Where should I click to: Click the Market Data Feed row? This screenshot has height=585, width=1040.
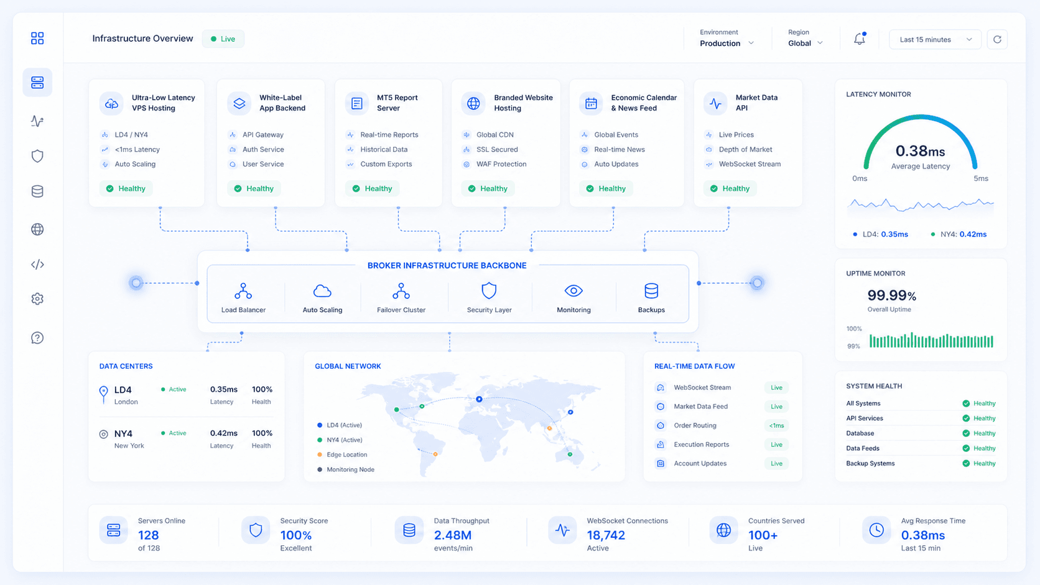tap(722, 407)
